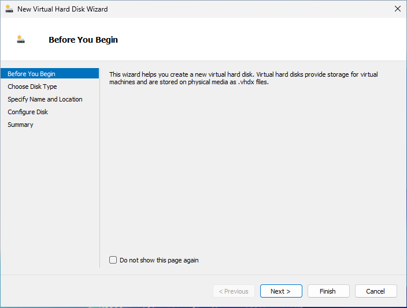Image resolution: width=407 pixels, height=308 pixels.
Task: Select the 'Before You Begin' step
Action: coord(32,74)
